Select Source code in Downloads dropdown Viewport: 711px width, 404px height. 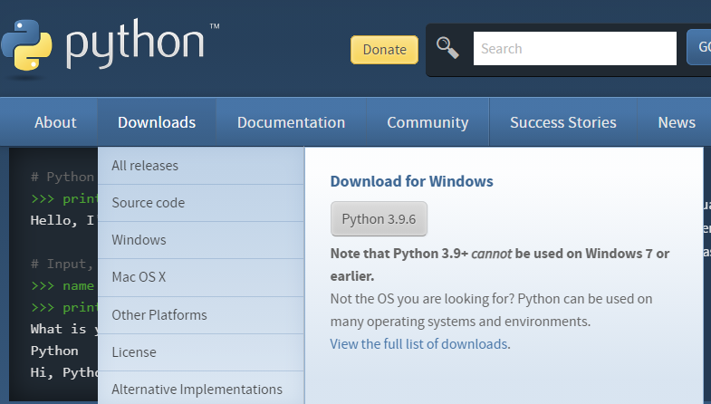(x=201, y=203)
